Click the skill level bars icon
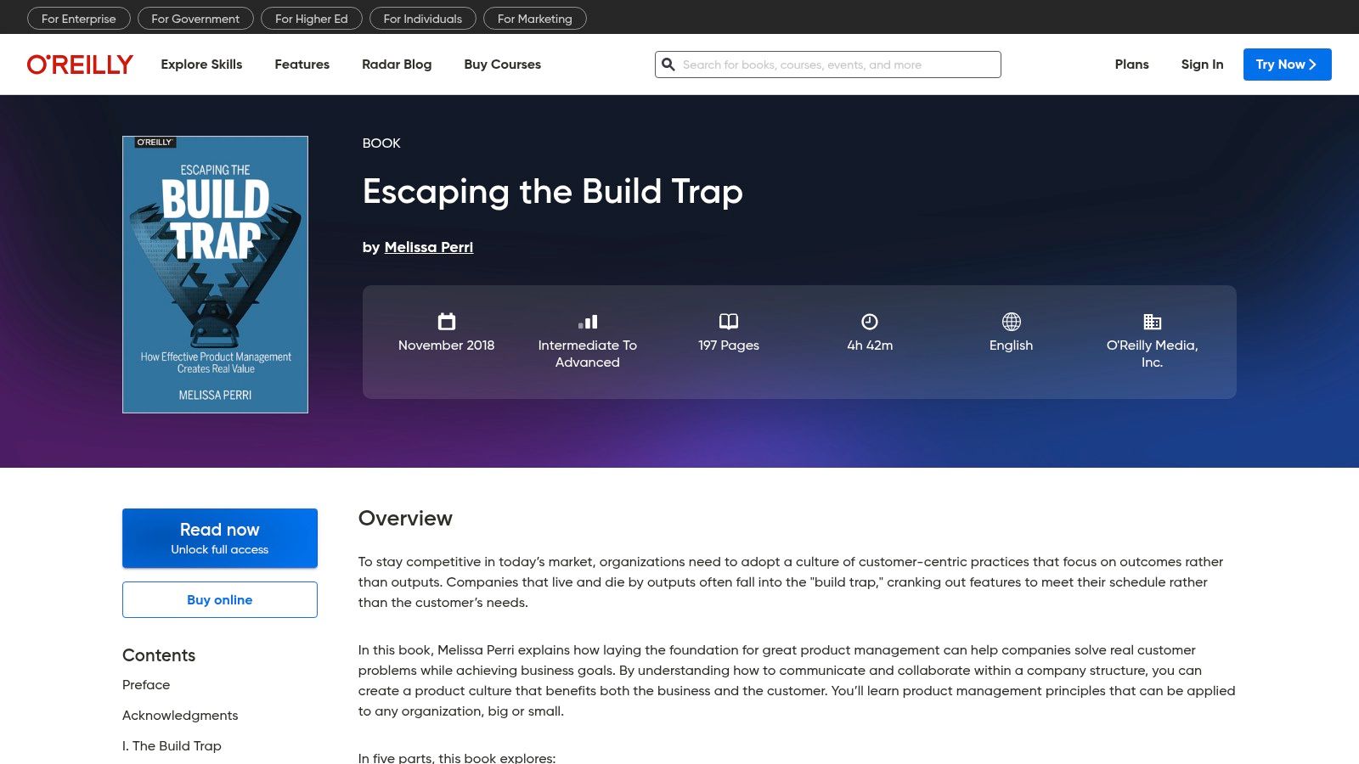This screenshot has height=764, width=1359. tap(587, 322)
